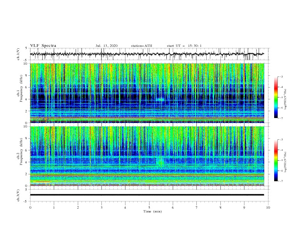This screenshot has height=233, width=302.
Task: Click the "-4" label on ch.2 colorbar
Action: [281, 150]
